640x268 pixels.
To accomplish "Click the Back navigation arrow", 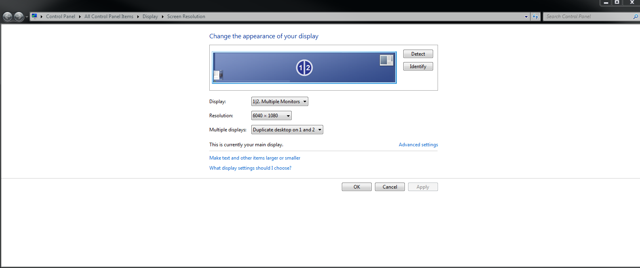I will pyautogui.click(x=7, y=17).
